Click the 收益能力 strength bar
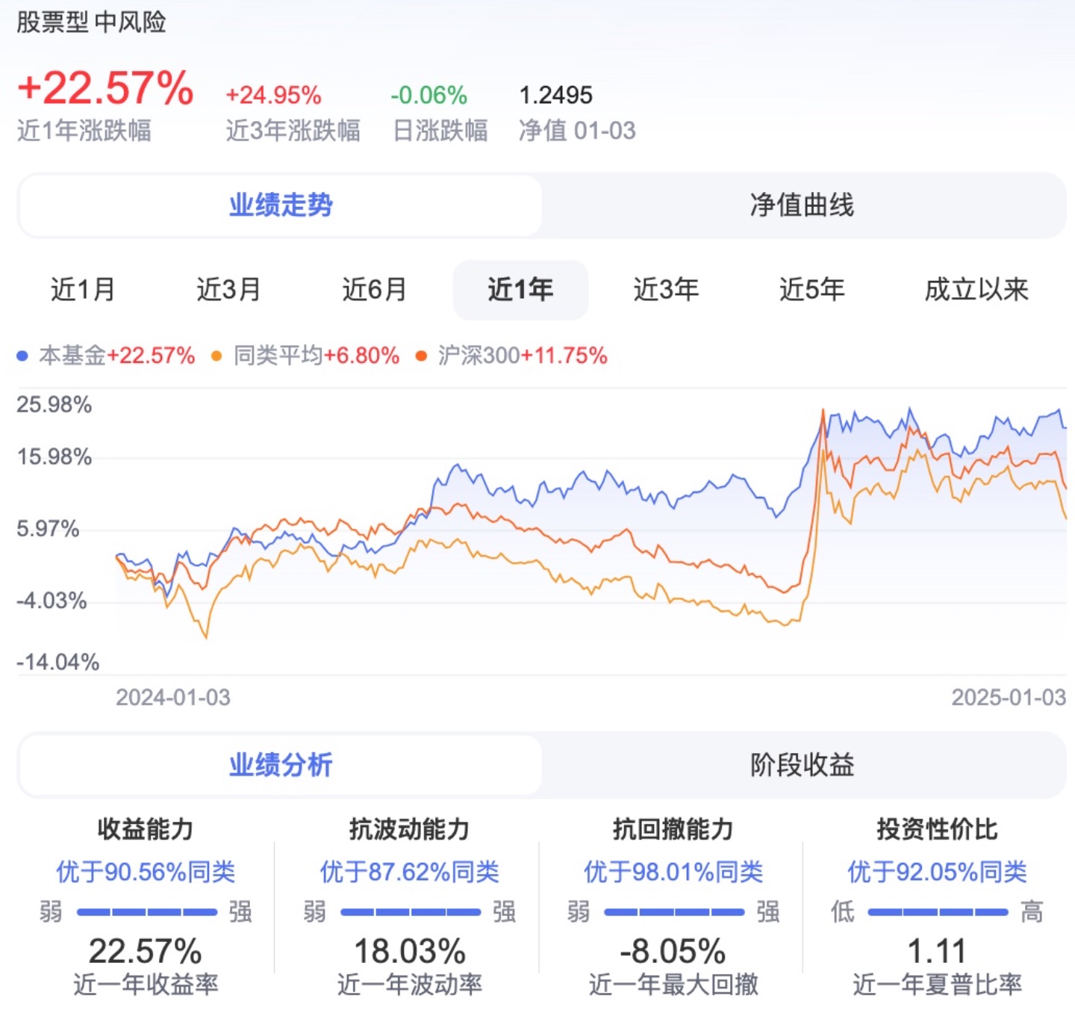The image size is (1075, 1019). pyautogui.click(x=146, y=912)
